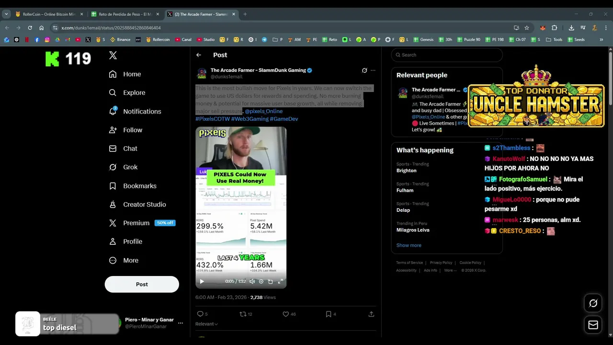This screenshot has width=613, height=345.
Task: Open the #PixelsCOTW hashtag
Action: [x=213, y=119]
